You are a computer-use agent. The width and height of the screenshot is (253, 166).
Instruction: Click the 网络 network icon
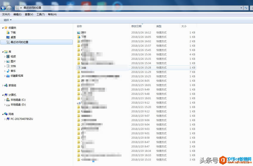[x=6, y=114]
